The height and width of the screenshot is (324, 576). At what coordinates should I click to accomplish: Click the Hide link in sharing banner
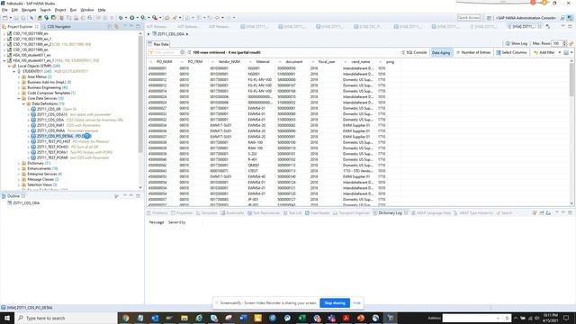coord(356,303)
